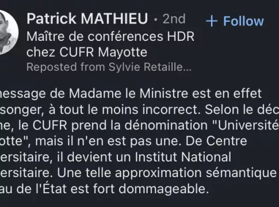Open the Reposted from Sylvie Retaille link
The image size is (279, 207).
click(109, 67)
